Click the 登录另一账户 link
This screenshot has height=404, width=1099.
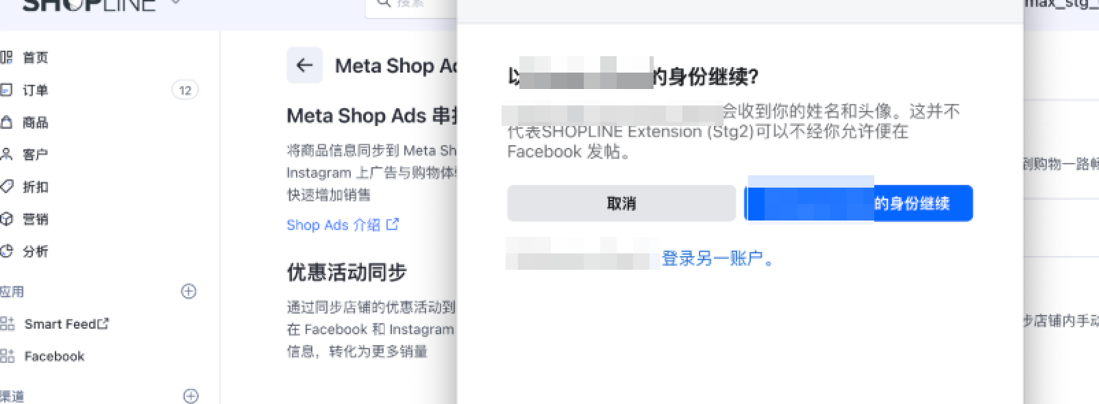tap(717, 259)
